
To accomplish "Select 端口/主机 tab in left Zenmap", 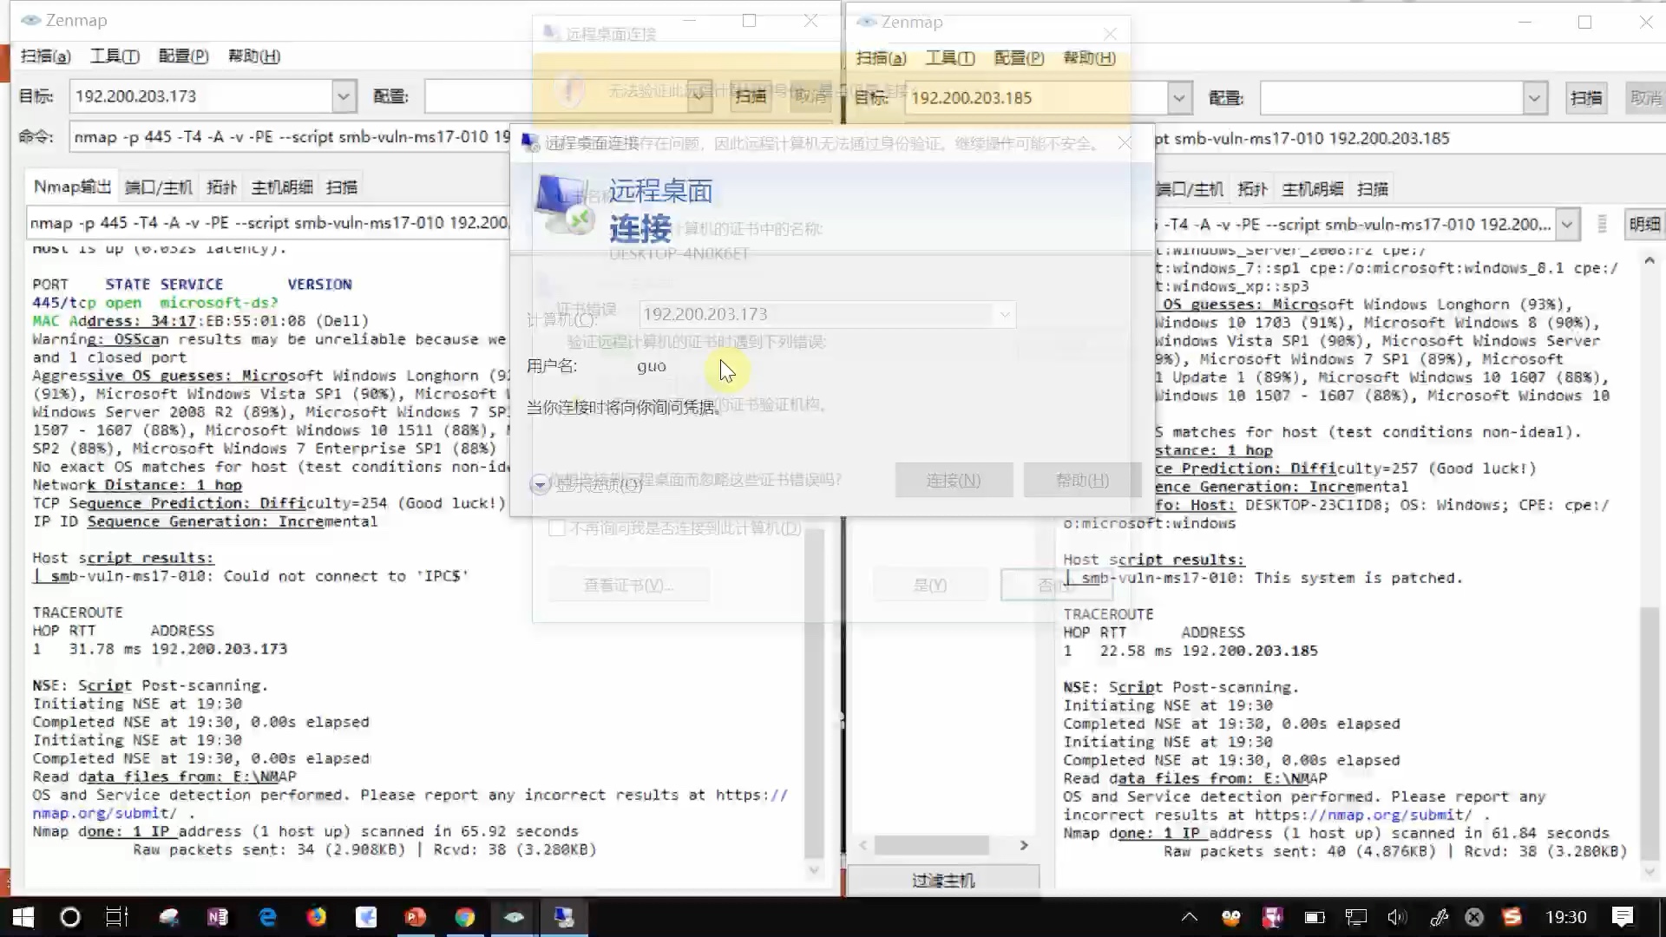I will [158, 187].
